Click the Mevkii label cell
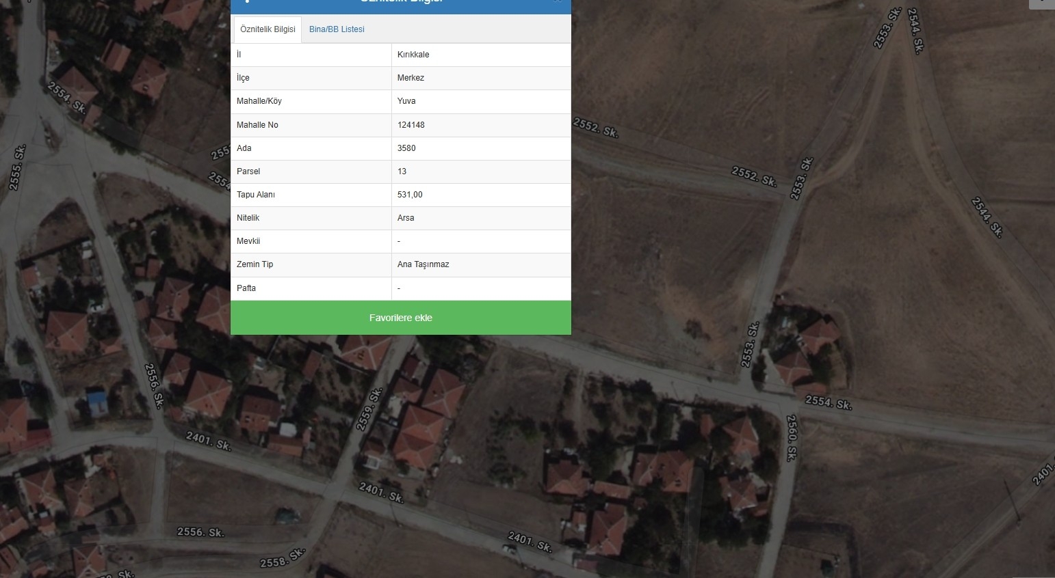Image resolution: width=1055 pixels, height=578 pixels. coord(311,241)
